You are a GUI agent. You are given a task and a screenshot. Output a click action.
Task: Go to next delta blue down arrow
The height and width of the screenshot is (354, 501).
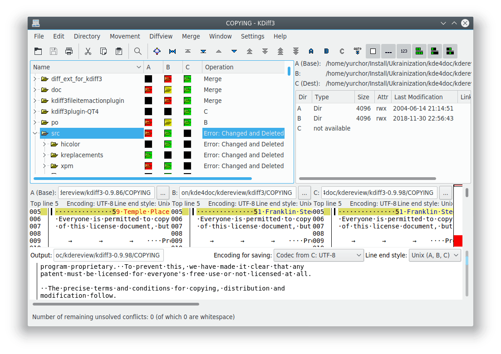pyautogui.click(x=234, y=51)
